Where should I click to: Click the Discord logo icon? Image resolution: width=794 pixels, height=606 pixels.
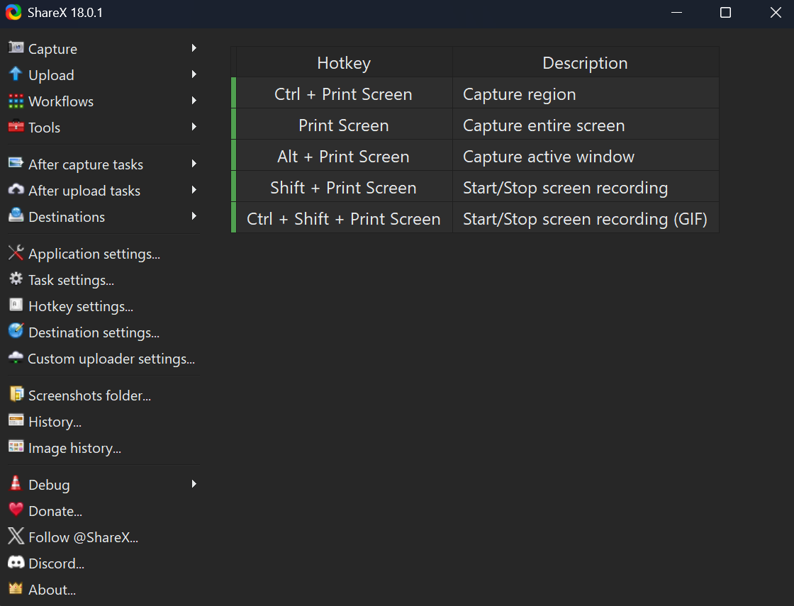[16, 563]
